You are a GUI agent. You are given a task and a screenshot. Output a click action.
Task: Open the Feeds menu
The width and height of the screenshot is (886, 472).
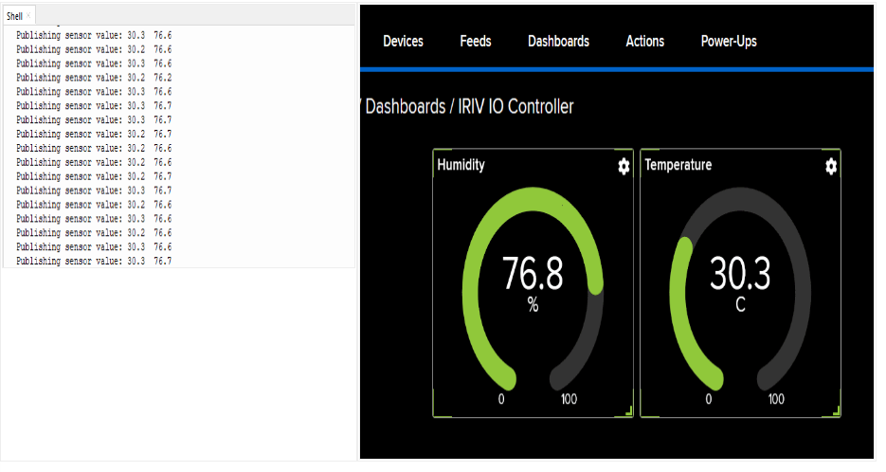pyautogui.click(x=475, y=42)
